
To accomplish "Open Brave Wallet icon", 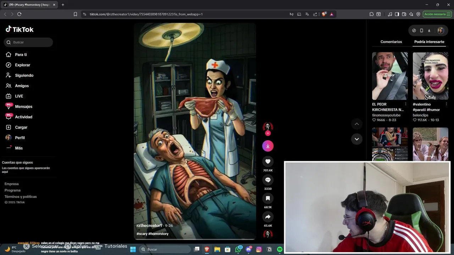I will pyautogui.click(x=404, y=14).
